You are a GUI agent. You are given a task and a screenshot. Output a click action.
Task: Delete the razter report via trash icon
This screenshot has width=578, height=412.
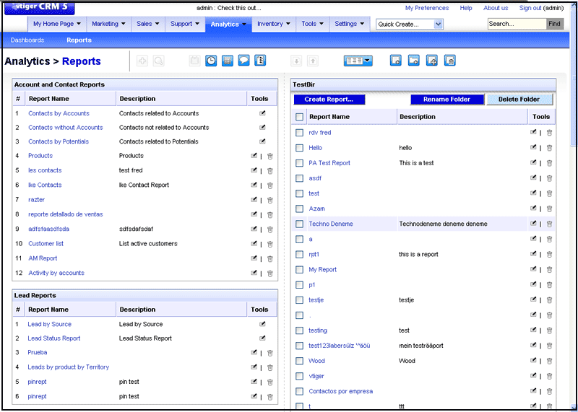(269, 200)
